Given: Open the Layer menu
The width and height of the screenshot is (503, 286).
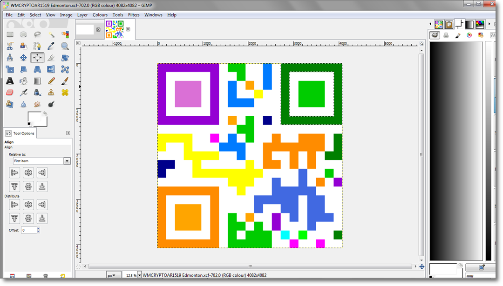Looking at the screenshot, I should click(82, 15).
